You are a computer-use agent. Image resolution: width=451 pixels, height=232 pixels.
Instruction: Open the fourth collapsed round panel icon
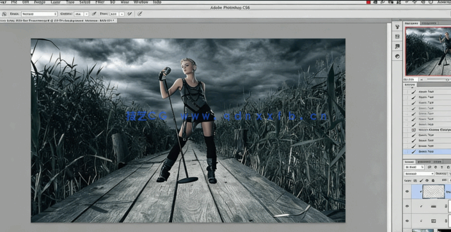click(x=397, y=56)
